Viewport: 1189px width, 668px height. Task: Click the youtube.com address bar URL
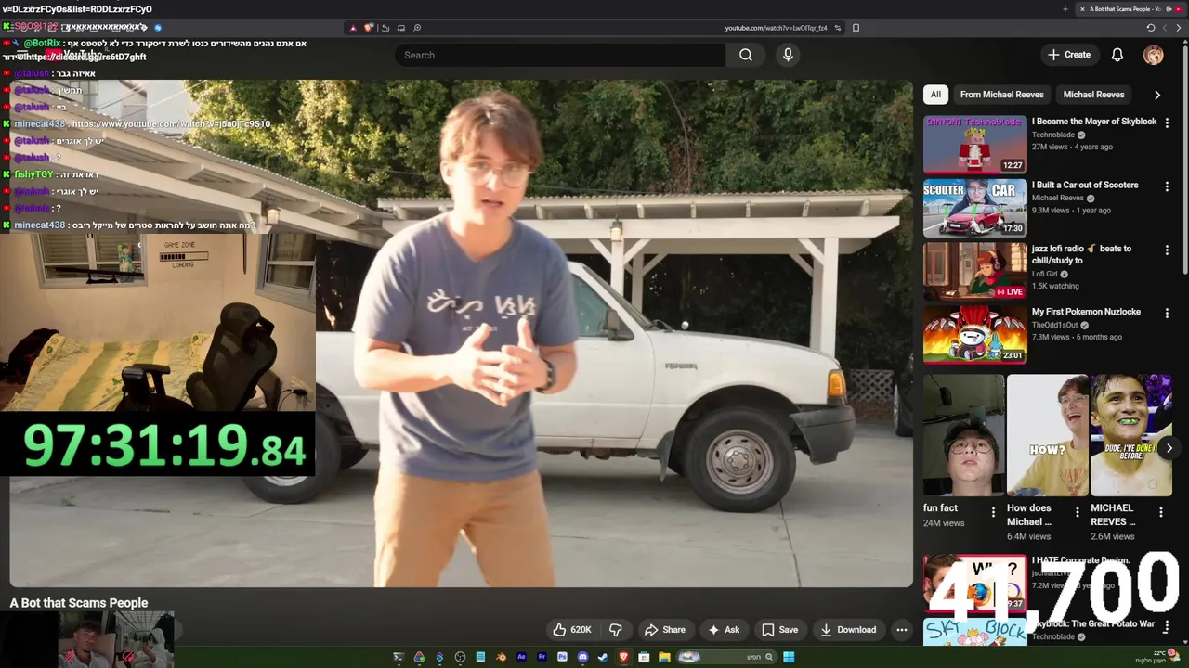coord(776,28)
